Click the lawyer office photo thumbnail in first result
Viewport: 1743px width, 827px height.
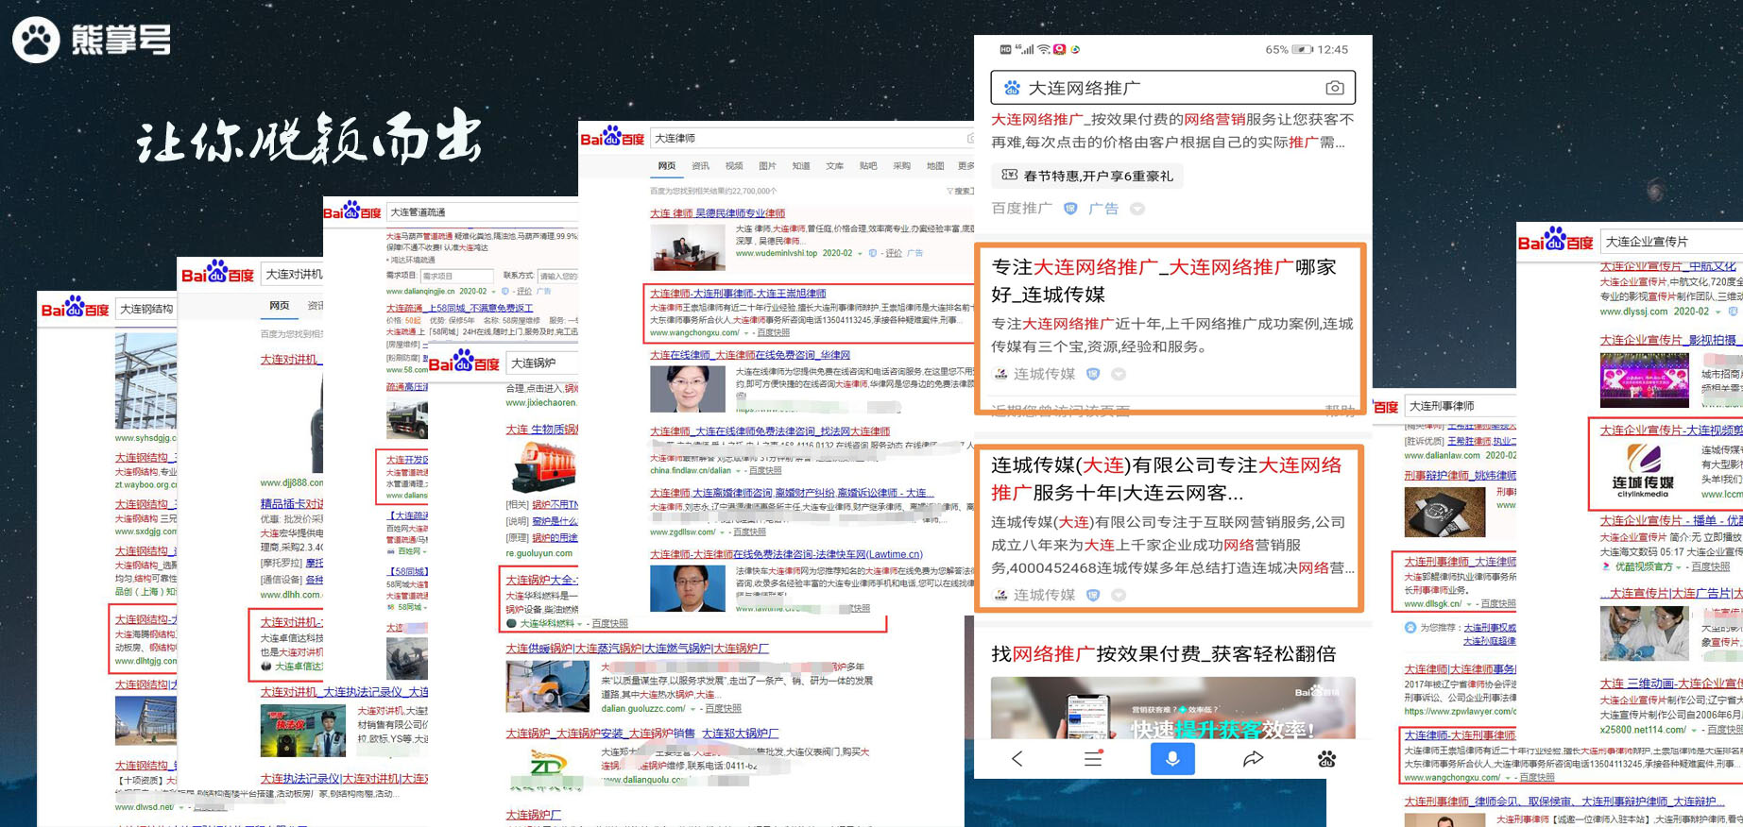tap(687, 246)
